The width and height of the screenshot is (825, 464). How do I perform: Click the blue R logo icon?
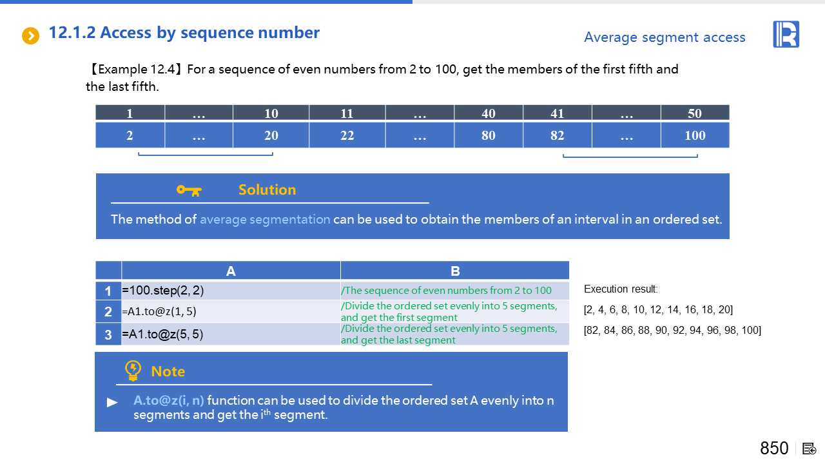point(786,34)
